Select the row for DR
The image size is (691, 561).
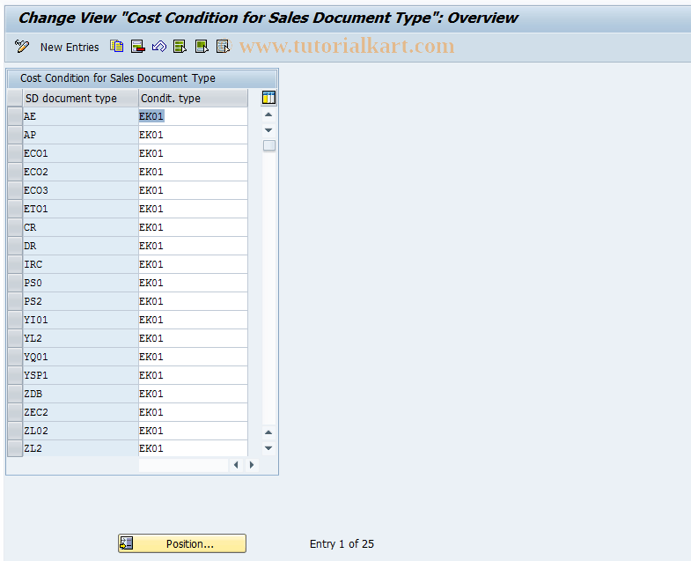15,246
